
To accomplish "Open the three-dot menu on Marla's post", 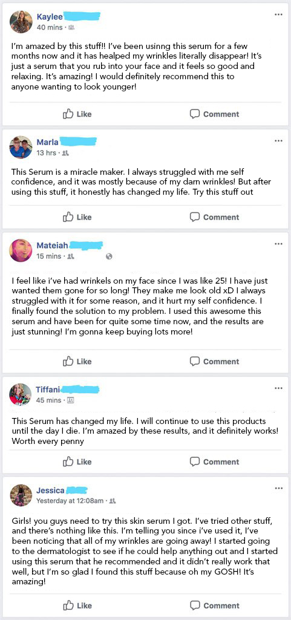I will click(x=278, y=141).
